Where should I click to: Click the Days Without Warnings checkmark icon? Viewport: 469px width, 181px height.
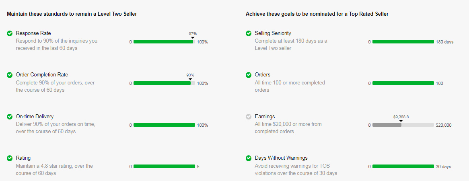tap(249, 158)
